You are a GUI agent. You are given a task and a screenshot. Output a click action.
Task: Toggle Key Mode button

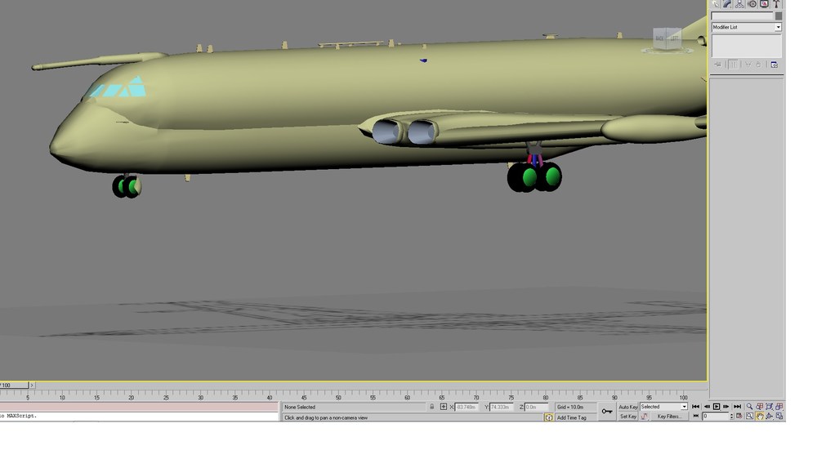695,416
